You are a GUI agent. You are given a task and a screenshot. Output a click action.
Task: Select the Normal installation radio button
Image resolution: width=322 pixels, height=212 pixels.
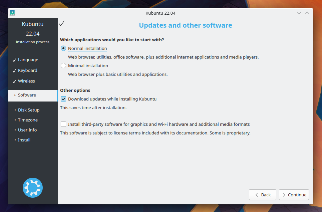[63, 48]
